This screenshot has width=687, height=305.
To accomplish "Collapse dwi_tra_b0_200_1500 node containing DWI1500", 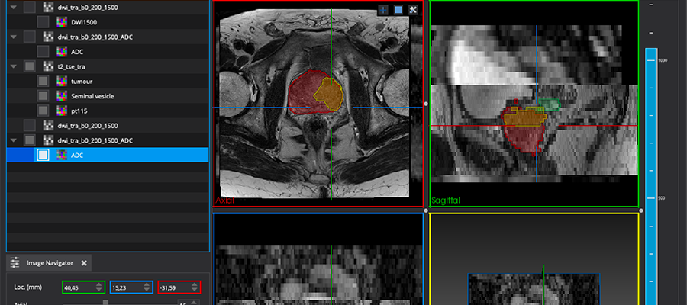I will [14, 8].
